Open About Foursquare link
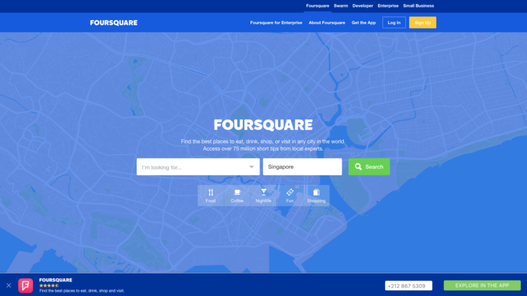The height and width of the screenshot is (296, 527). click(x=327, y=23)
